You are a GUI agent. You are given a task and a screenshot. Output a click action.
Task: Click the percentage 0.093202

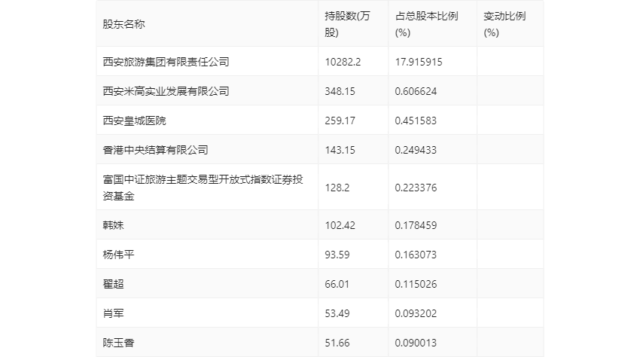[x=416, y=314]
